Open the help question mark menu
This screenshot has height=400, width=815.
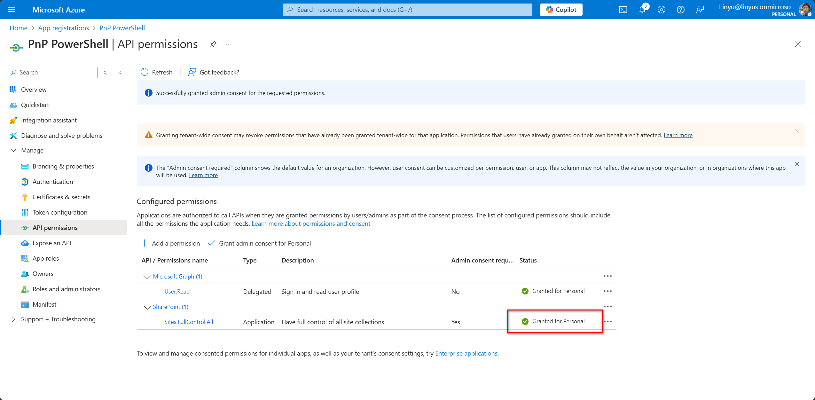coord(680,10)
